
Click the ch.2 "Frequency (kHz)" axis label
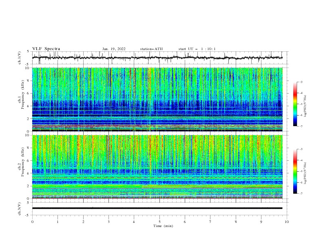pyautogui.click(x=23, y=162)
